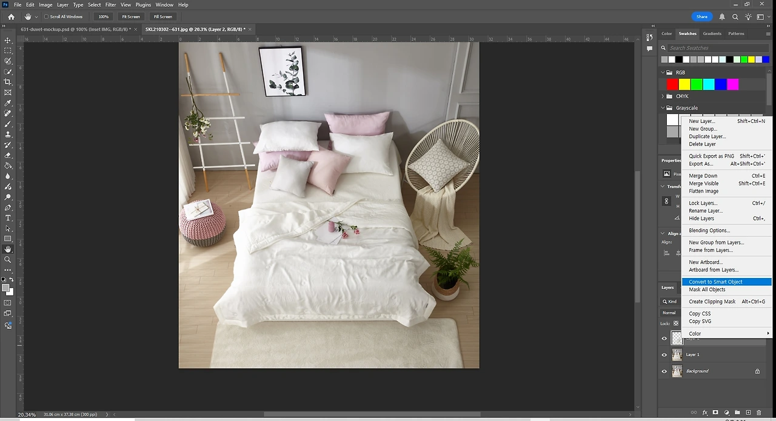Select the Hand tool
The height and width of the screenshot is (421, 776).
[8, 248]
